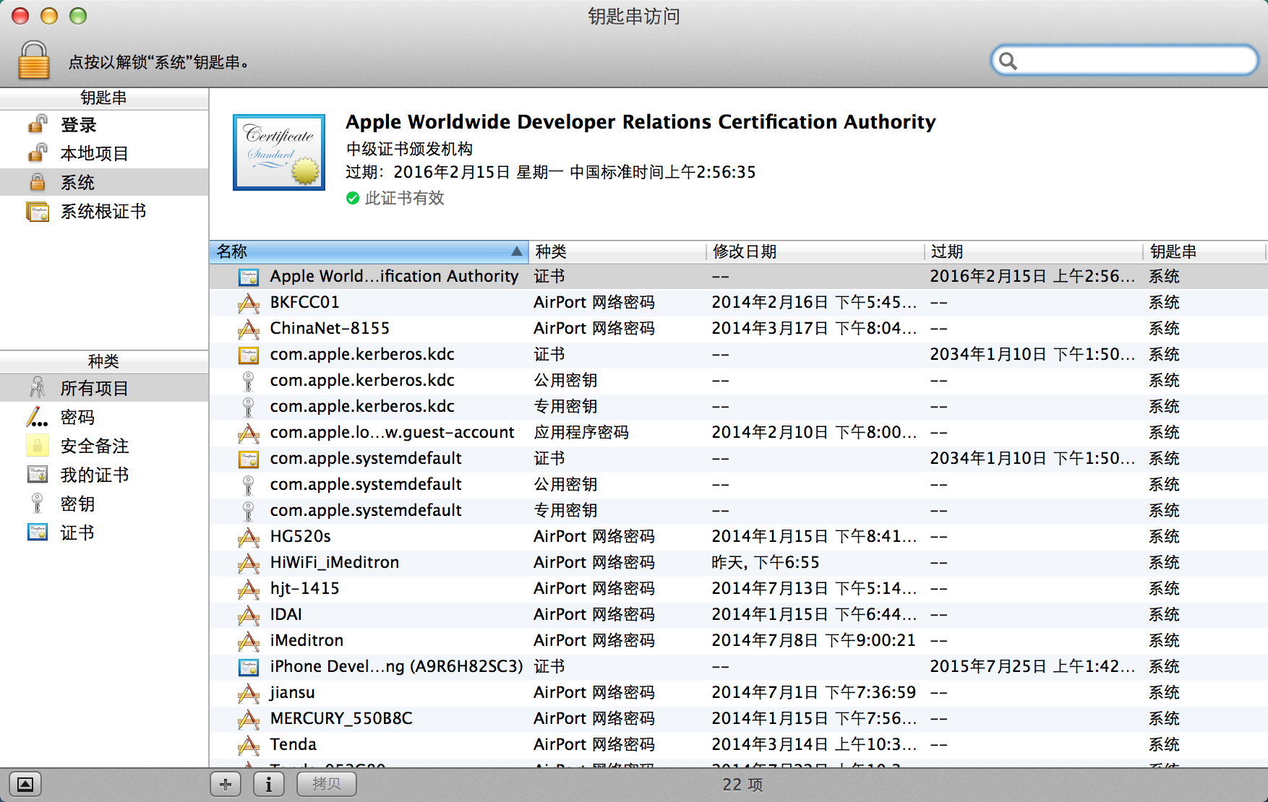Select the 我的证书 category icon
This screenshot has width=1268, height=802.
[38, 475]
